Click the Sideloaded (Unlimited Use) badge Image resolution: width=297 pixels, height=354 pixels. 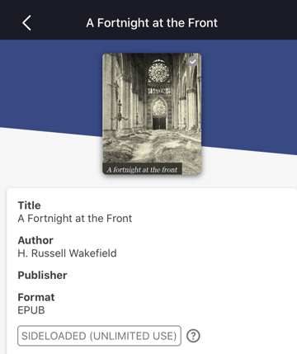pyautogui.click(x=99, y=336)
